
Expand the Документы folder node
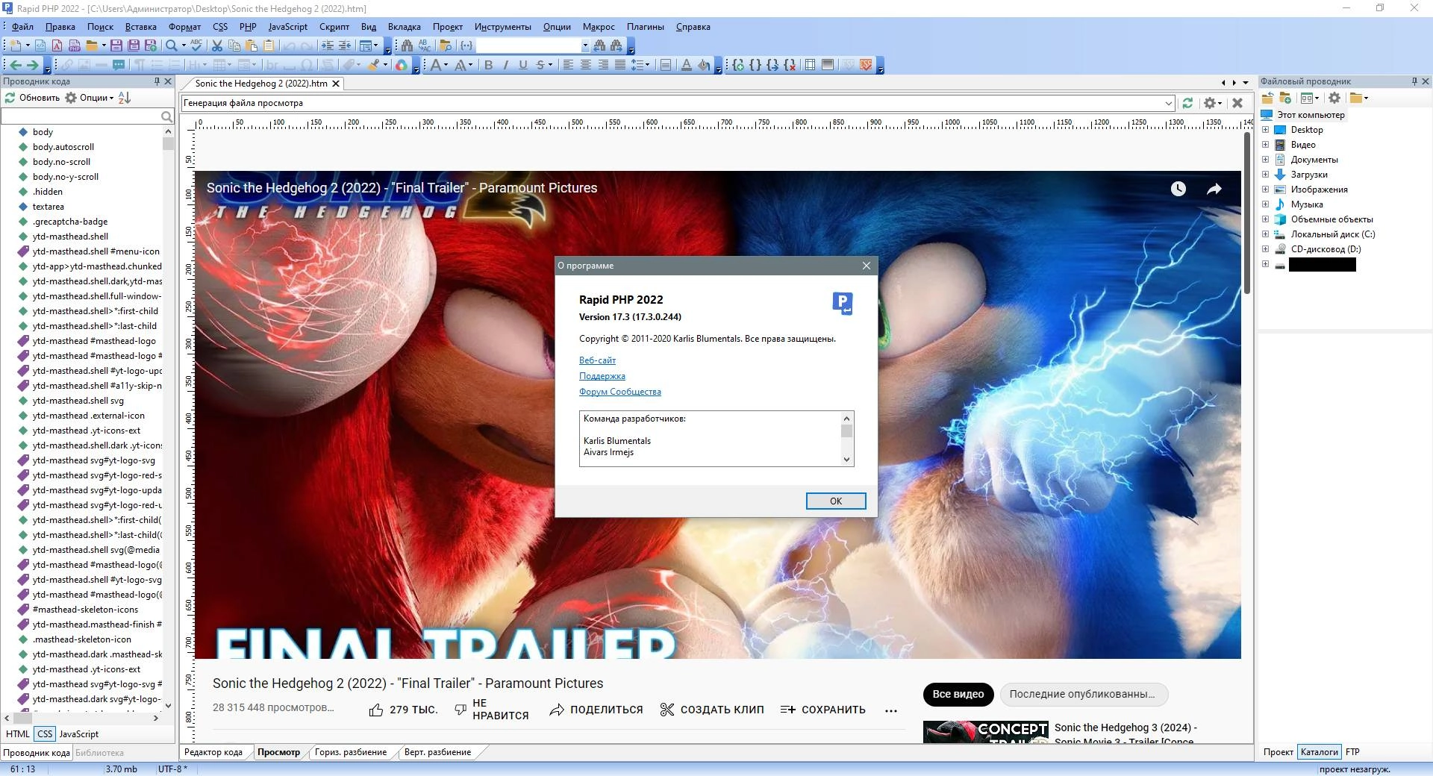pyautogui.click(x=1265, y=160)
